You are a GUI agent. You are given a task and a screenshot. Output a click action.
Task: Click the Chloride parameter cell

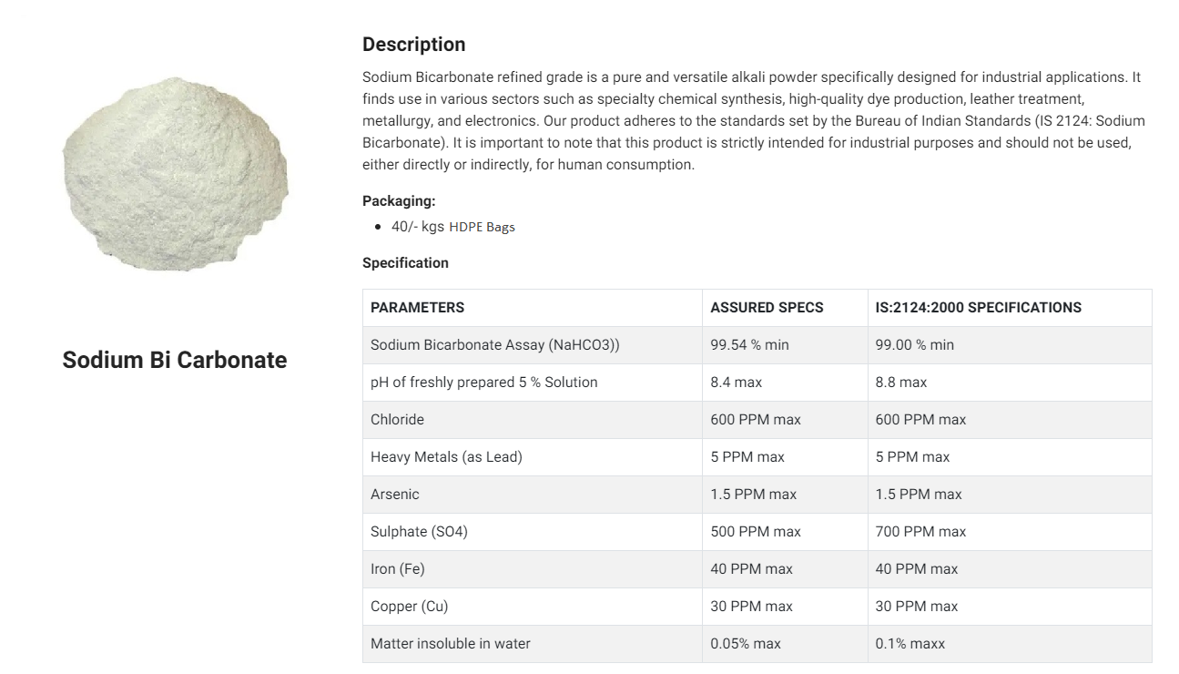point(533,420)
